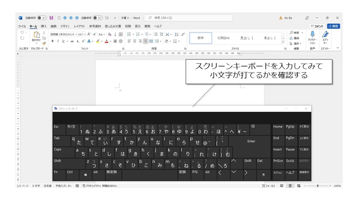Toggle Fn key on screen keyboard
The image size is (358, 201).
[59, 175]
